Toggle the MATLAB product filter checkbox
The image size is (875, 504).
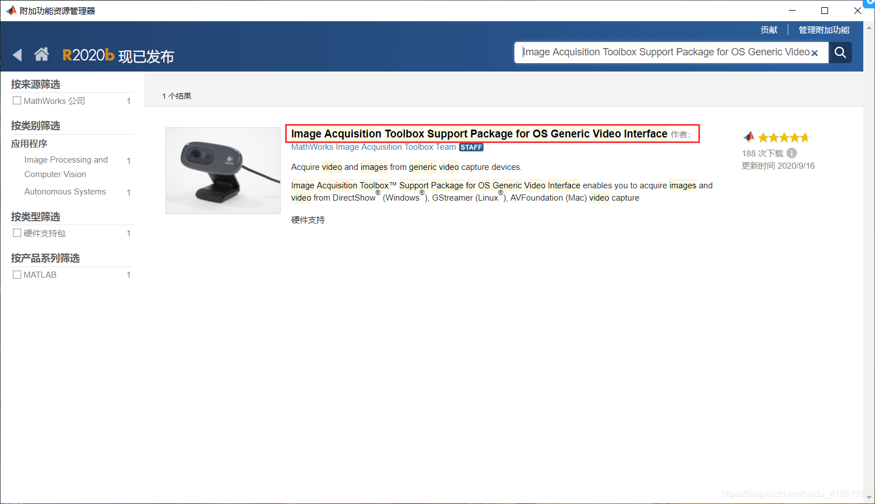pyautogui.click(x=17, y=274)
